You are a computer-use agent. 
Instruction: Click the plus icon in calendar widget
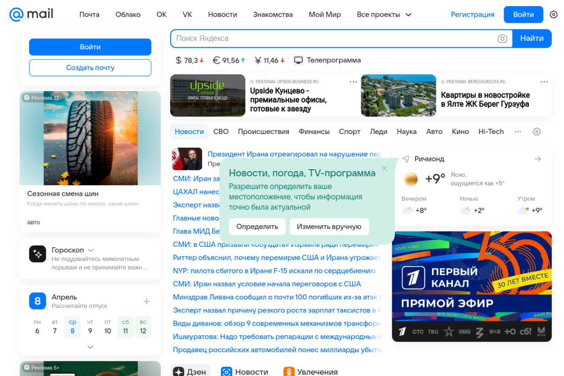tap(147, 302)
